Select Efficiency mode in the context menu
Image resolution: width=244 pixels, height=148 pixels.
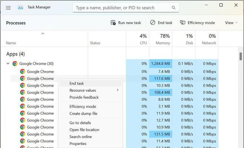point(90,107)
